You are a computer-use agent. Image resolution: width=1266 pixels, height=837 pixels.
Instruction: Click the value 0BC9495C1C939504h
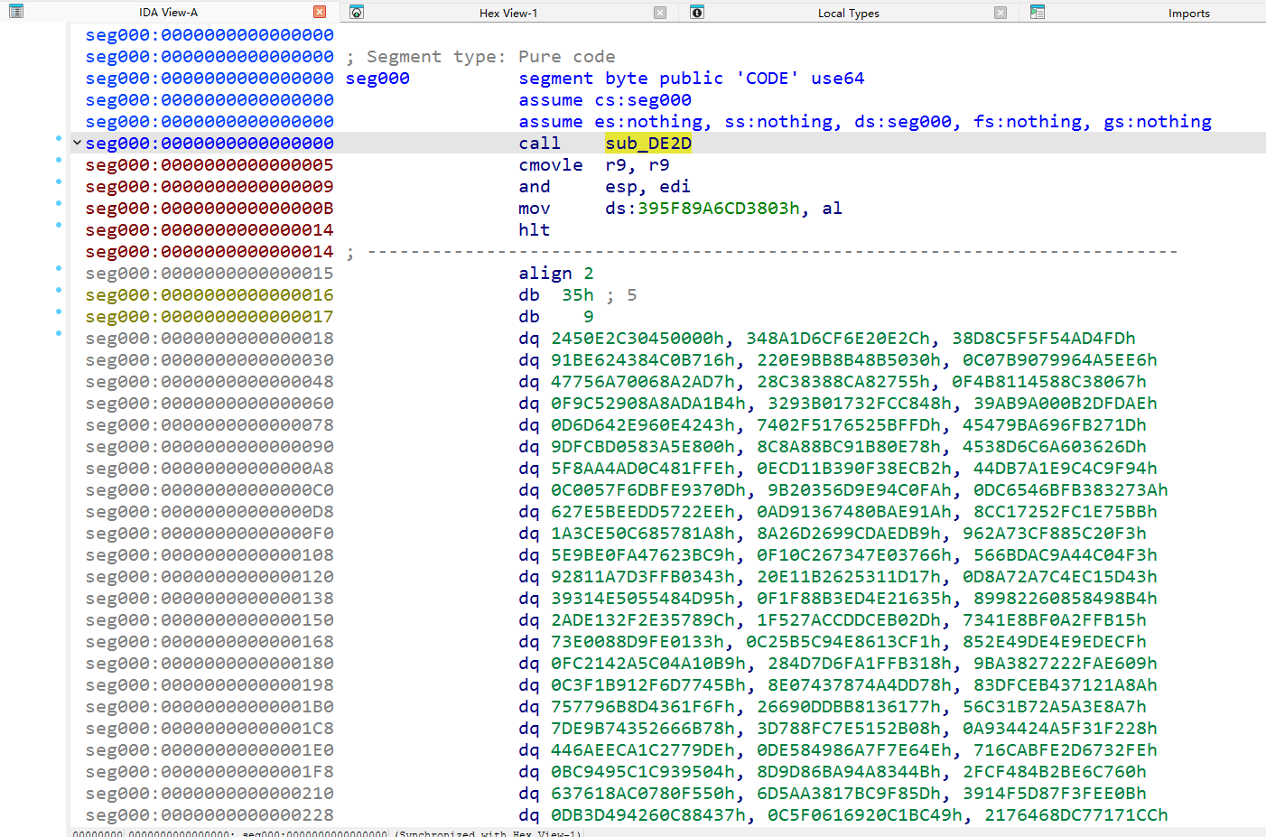click(643, 771)
